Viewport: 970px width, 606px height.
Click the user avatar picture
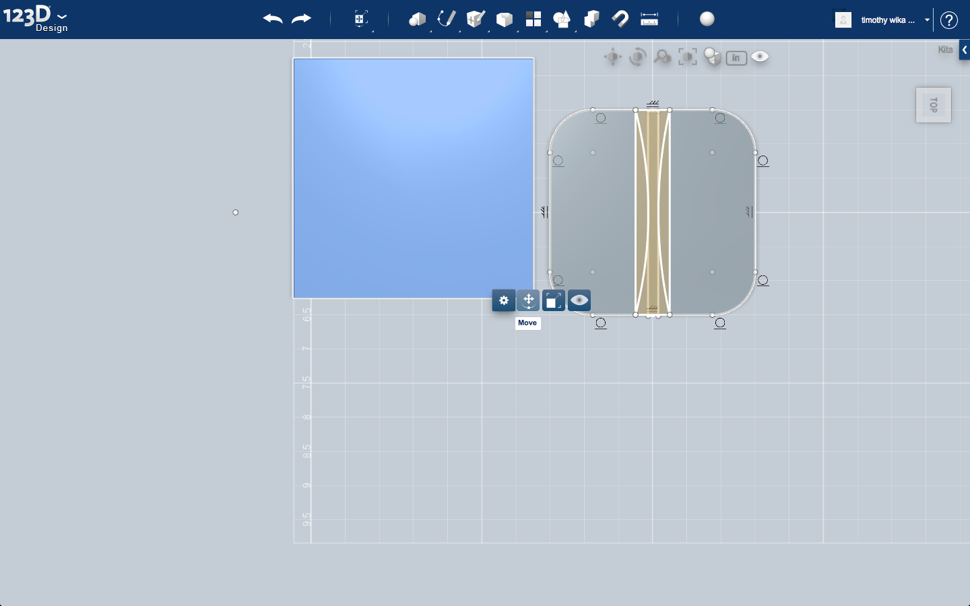click(843, 20)
